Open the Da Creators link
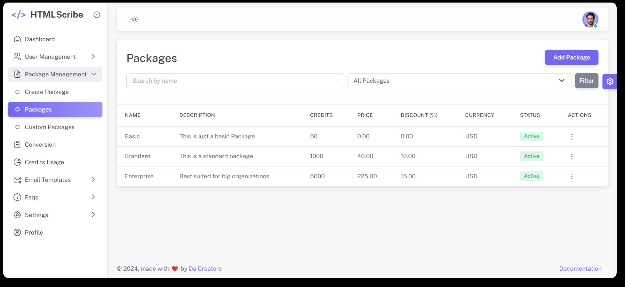 (205, 269)
